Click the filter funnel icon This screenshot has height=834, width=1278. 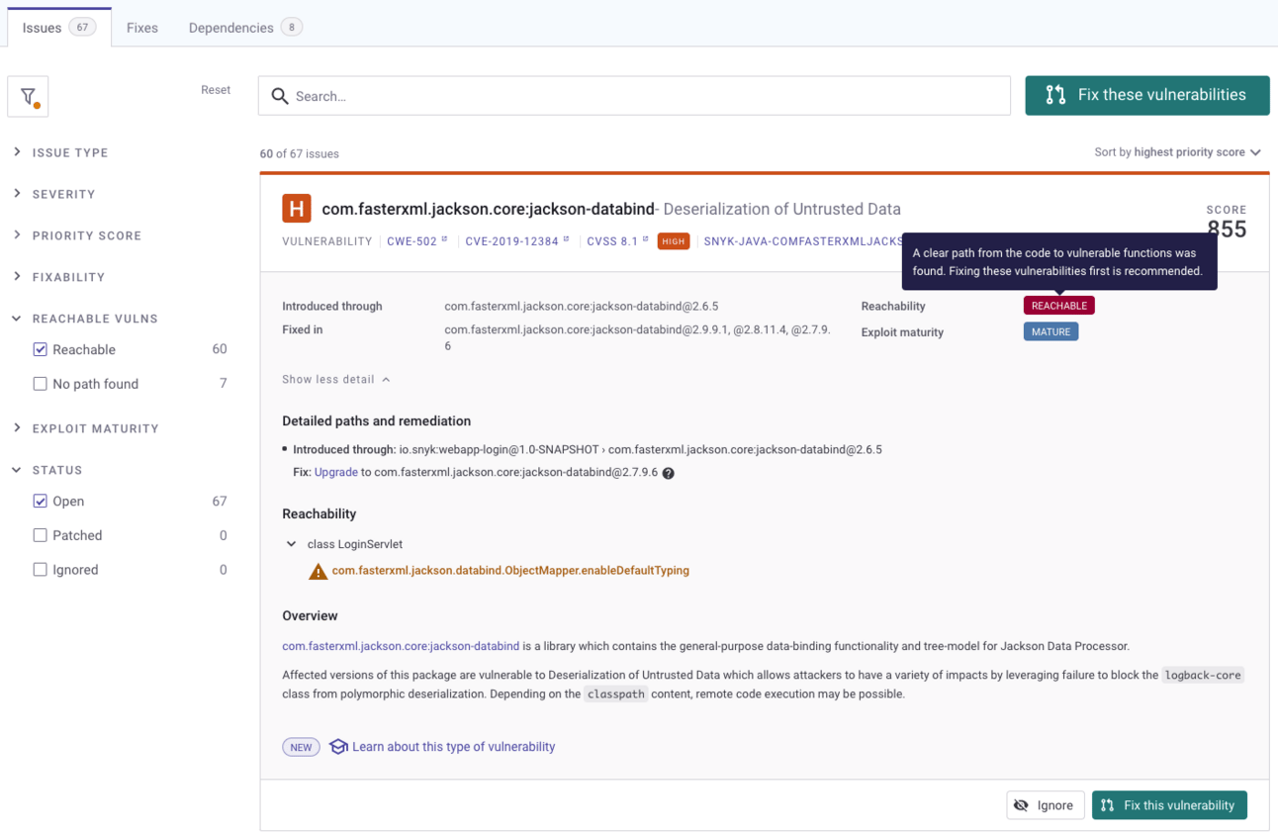[x=28, y=96]
